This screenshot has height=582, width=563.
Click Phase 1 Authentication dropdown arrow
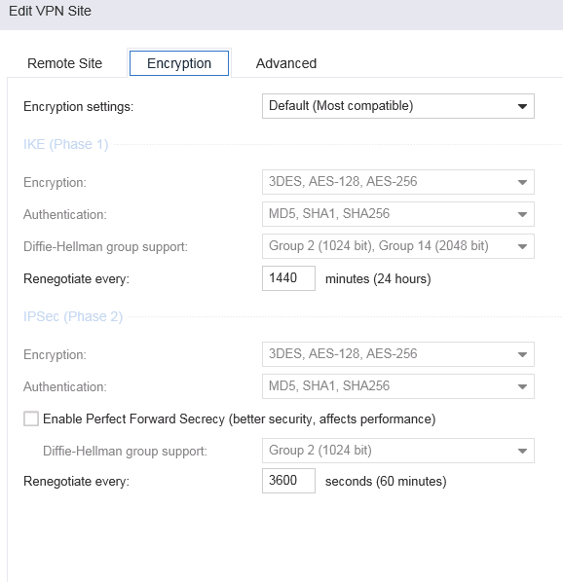point(522,214)
